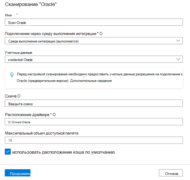Click the maximum memory field showing 16

[x=94, y=140]
